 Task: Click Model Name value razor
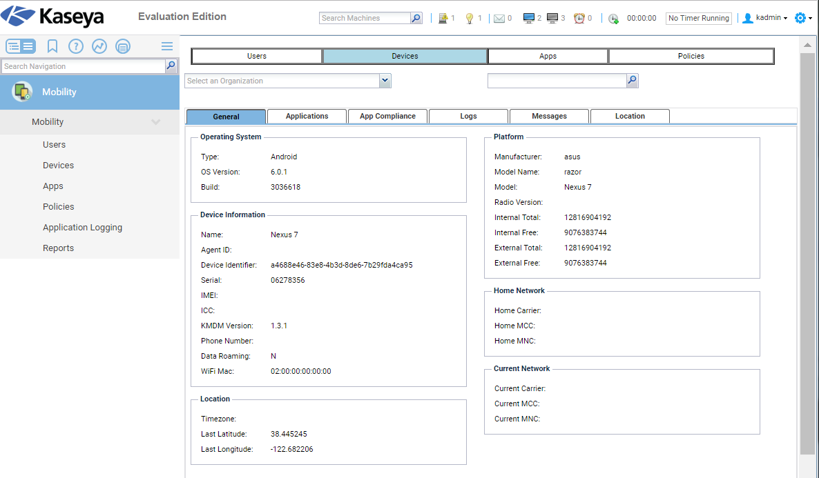click(x=573, y=172)
